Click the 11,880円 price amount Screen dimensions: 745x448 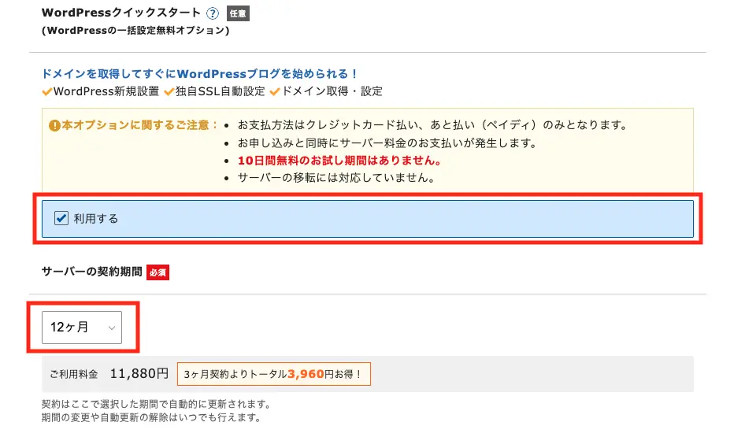click(139, 374)
